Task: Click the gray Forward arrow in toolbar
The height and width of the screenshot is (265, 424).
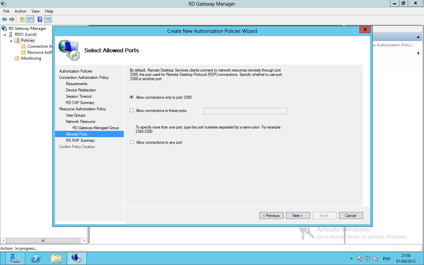Action: point(12,20)
